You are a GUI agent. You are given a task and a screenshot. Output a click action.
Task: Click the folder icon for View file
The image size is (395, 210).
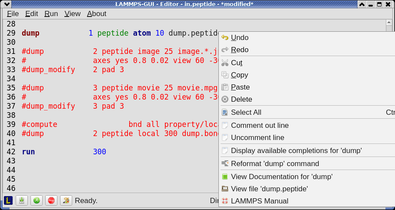[225, 189]
